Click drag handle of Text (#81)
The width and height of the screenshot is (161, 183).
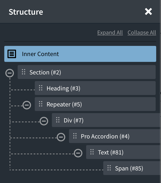coord(92,152)
